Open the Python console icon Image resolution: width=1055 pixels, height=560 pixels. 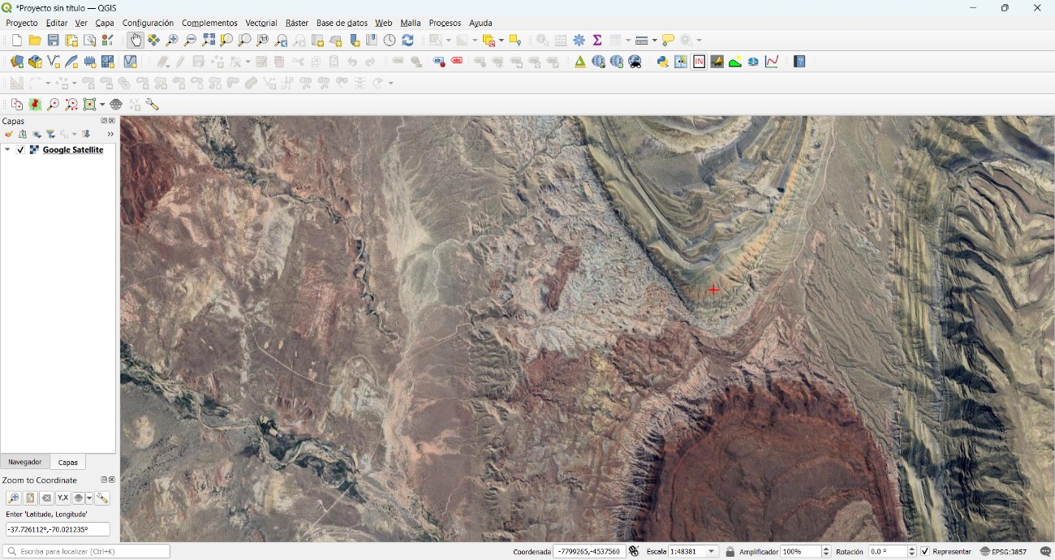tap(662, 62)
